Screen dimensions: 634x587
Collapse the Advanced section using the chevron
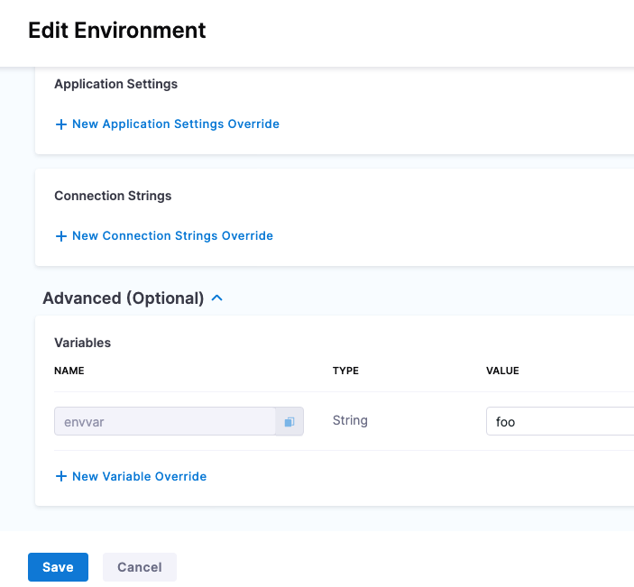point(216,298)
